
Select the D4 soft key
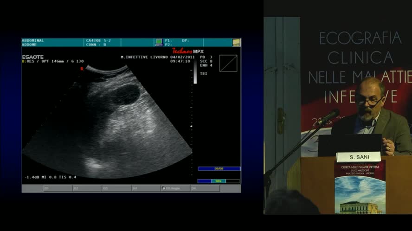click(x=146, y=189)
